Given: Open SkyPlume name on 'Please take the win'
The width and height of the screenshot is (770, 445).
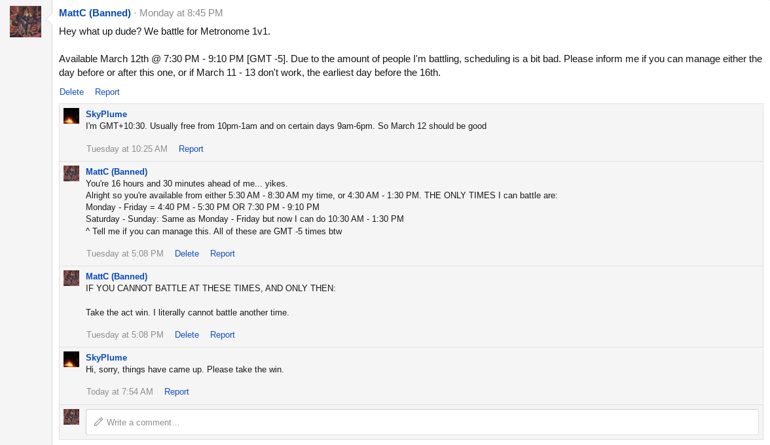Looking at the screenshot, I should [x=106, y=357].
